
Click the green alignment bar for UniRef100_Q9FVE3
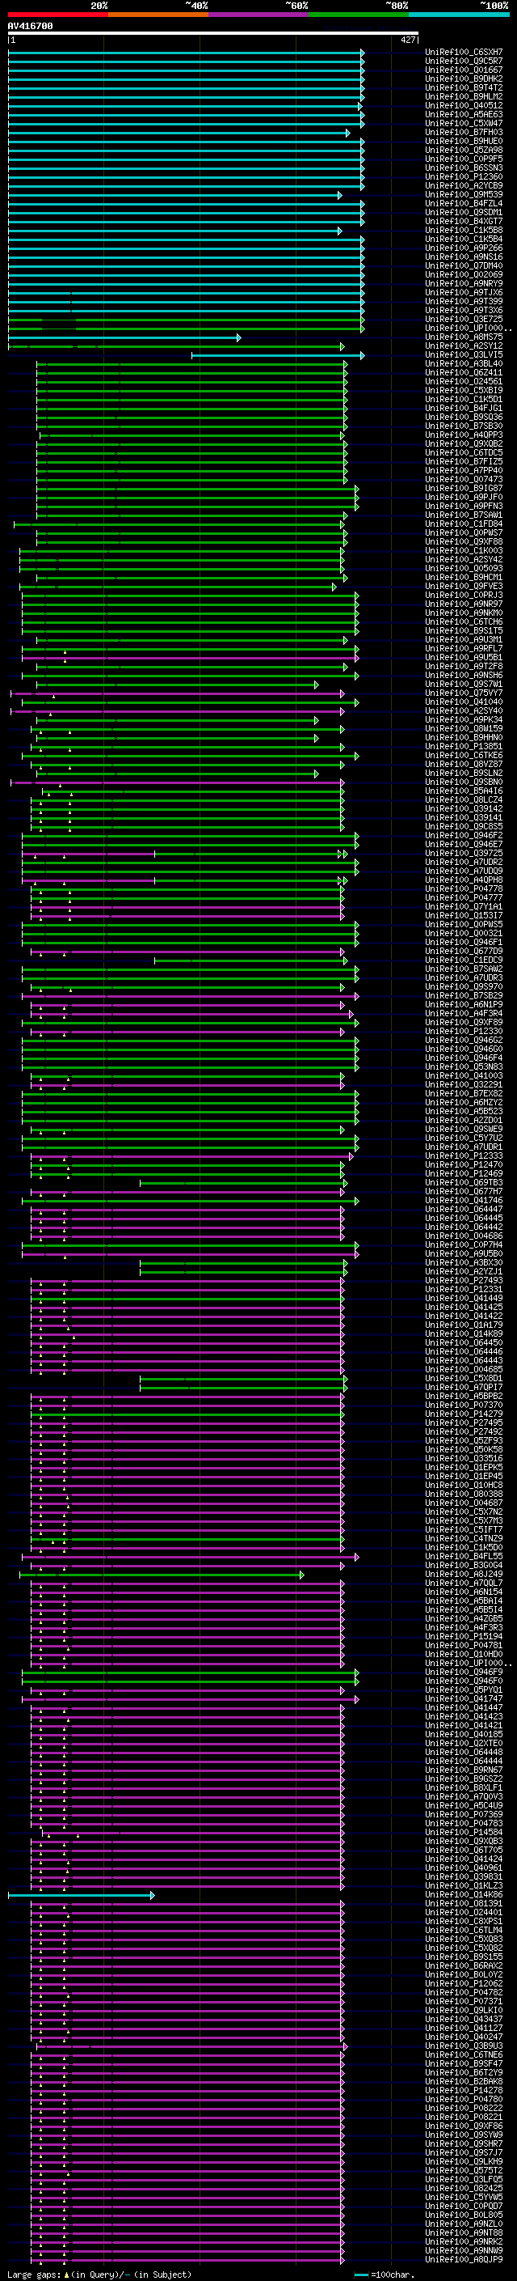(x=178, y=586)
